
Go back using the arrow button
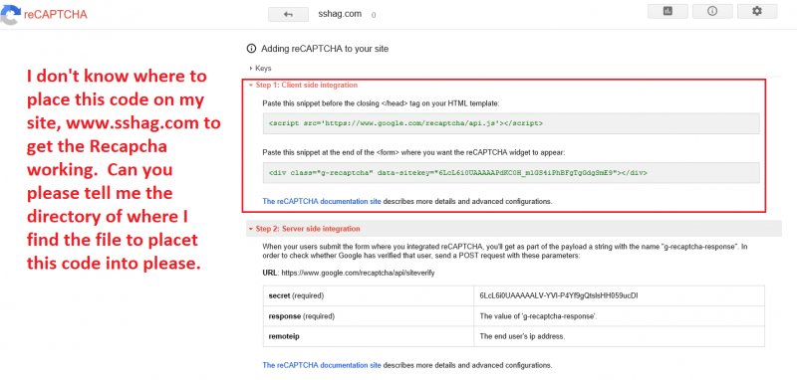[288, 15]
